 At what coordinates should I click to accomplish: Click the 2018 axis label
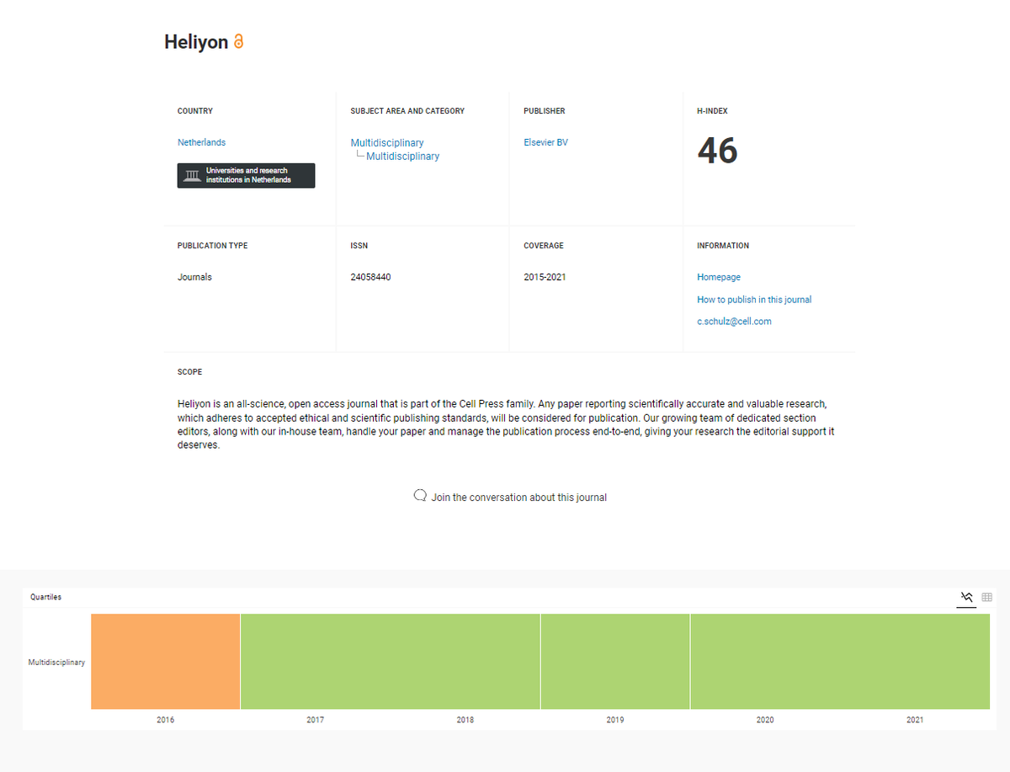click(465, 720)
